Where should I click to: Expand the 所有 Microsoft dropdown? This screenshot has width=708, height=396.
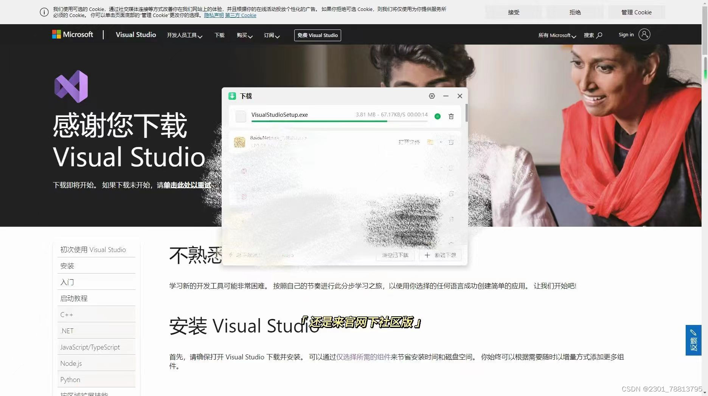tap(557, 35)
